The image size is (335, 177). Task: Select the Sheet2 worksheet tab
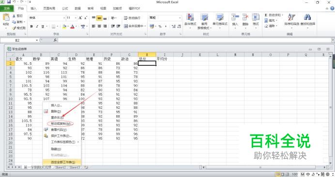pyautogui.click(x=61, y=168)
